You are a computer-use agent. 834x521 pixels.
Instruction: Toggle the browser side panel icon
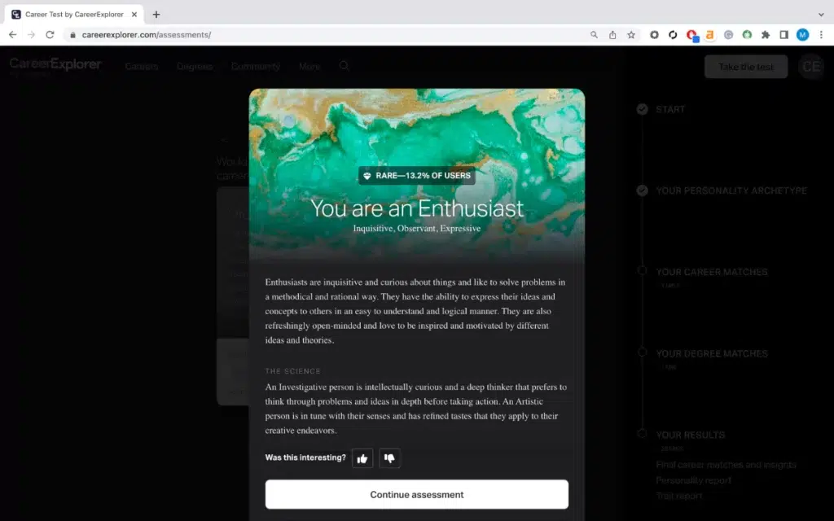pos(784,34)
